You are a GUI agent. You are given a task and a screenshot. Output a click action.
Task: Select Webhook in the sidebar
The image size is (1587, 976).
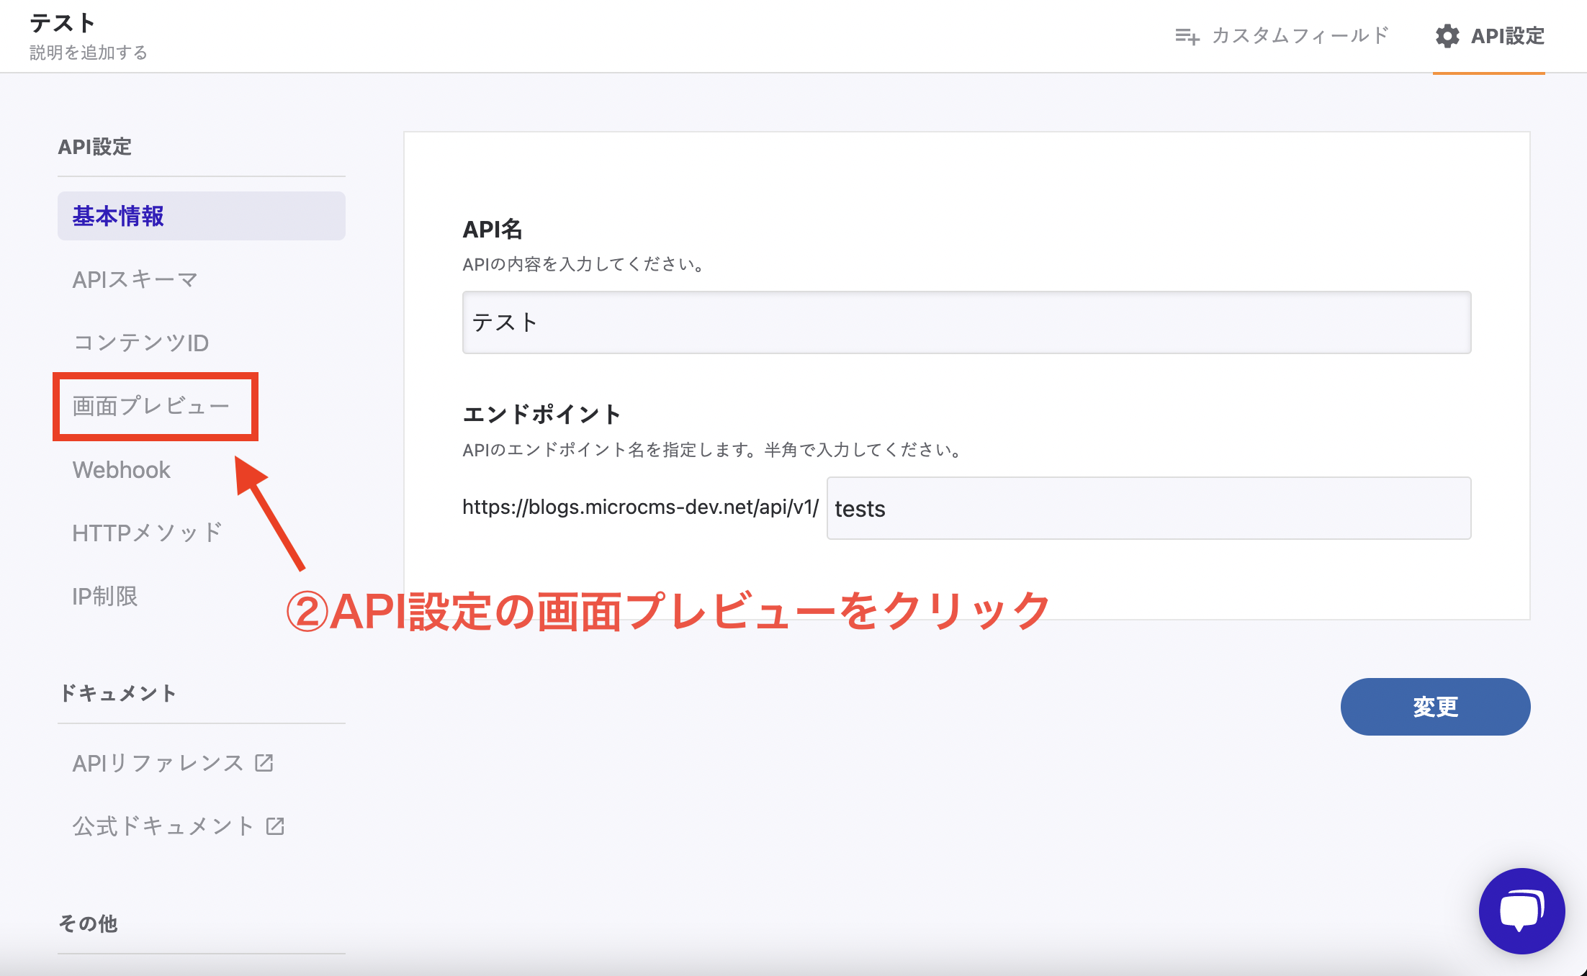pos(122,470)
